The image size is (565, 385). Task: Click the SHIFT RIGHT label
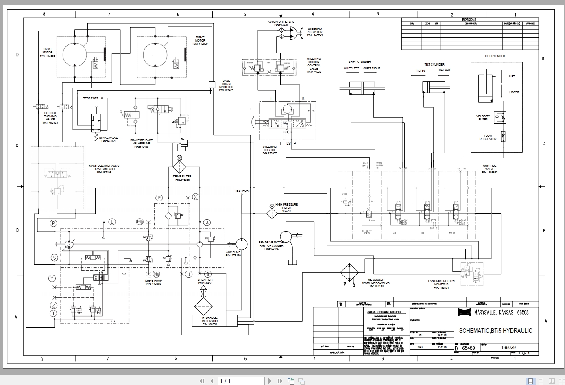point(372,68)
